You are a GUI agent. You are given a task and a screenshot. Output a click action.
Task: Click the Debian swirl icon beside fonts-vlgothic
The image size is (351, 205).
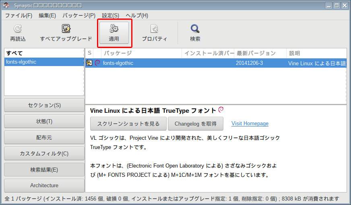(97, 63)
